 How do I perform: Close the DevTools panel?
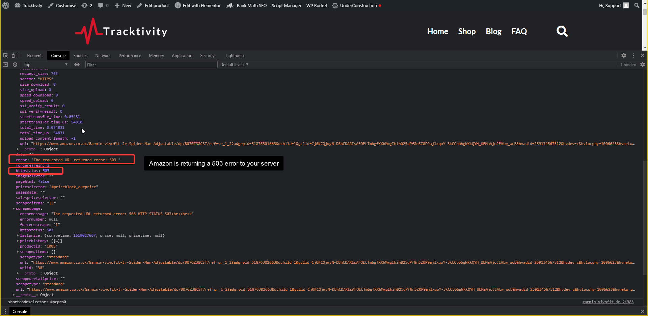pyautogui.click(x=643, y=55)
